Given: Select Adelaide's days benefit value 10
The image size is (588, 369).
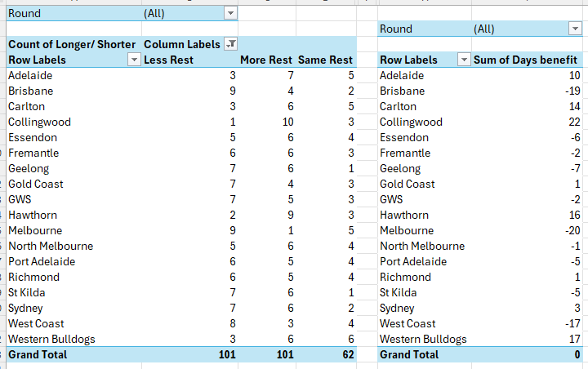Looking at the screenshot, I should [574, 75].
